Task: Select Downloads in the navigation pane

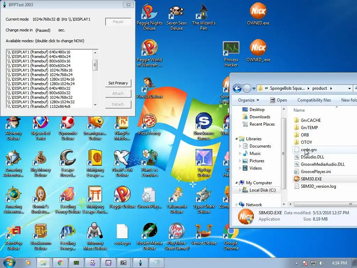Action: (x=256, y=117)
